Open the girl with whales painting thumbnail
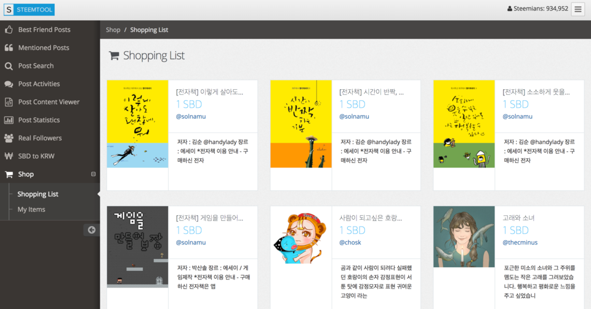The image size is (591, 309). pyautogui.click(x=464, y=236)
